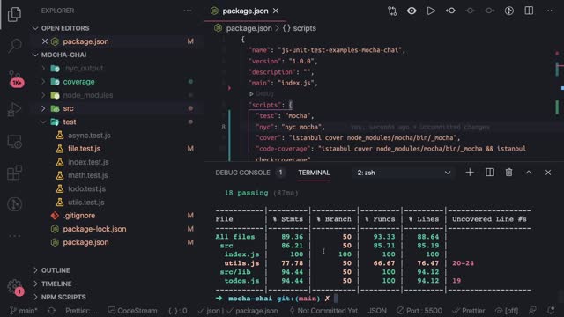Open the Extensions view

(14, 173)
